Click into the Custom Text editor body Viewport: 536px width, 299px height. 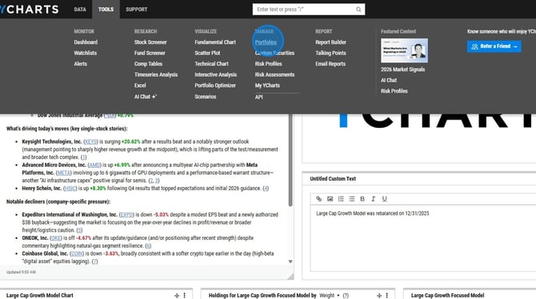[x=423, y=238]
